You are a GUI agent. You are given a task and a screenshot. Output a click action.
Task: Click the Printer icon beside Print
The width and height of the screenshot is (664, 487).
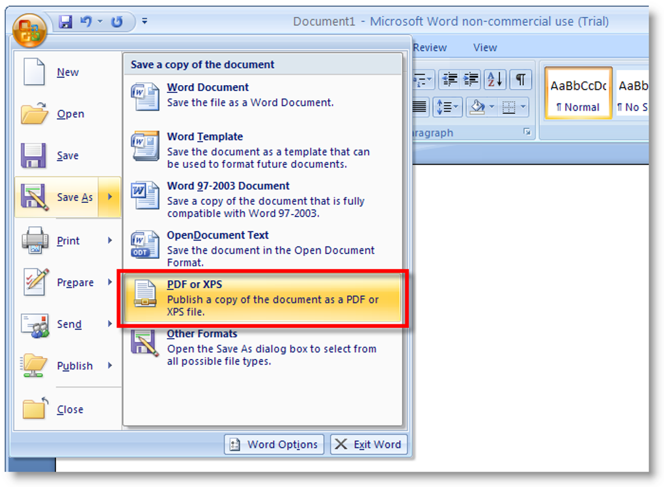click(x=35, y=240)
